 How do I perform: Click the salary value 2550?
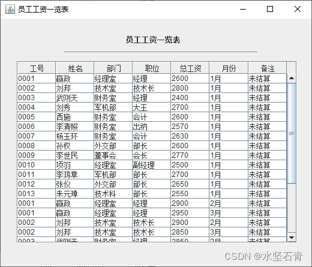pos(190,194)
